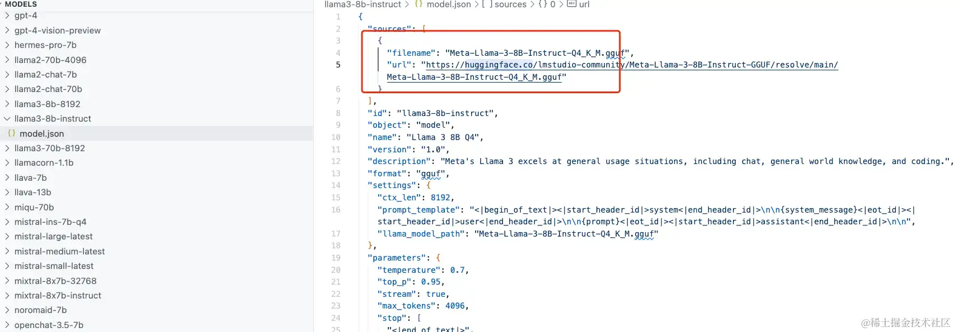Click the array brackets icon before sources
Screen dimensions: 954x332
click(487, 4)
